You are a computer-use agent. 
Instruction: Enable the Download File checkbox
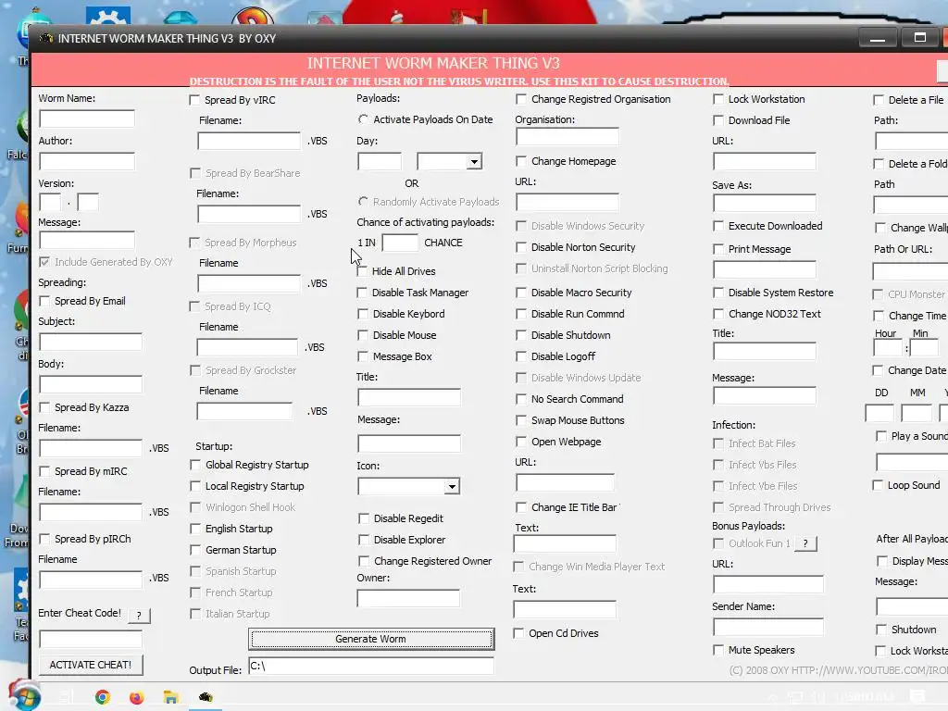click(x=718, y=120)
